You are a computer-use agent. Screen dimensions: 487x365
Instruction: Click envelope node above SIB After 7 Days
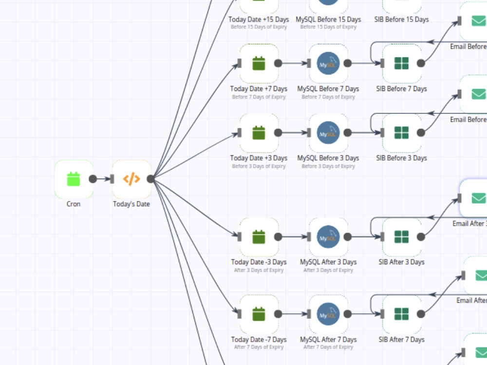[476, 275]
